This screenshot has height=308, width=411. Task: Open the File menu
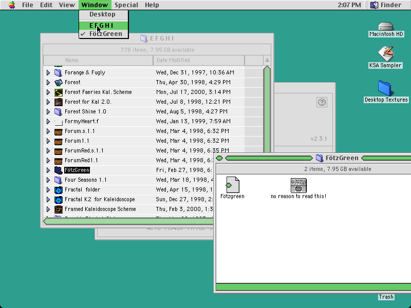pos(28,5)
